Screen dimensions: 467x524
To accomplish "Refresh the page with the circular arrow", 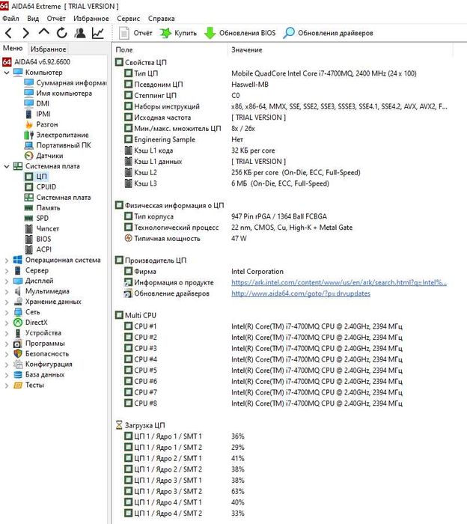I will (62, 33).
